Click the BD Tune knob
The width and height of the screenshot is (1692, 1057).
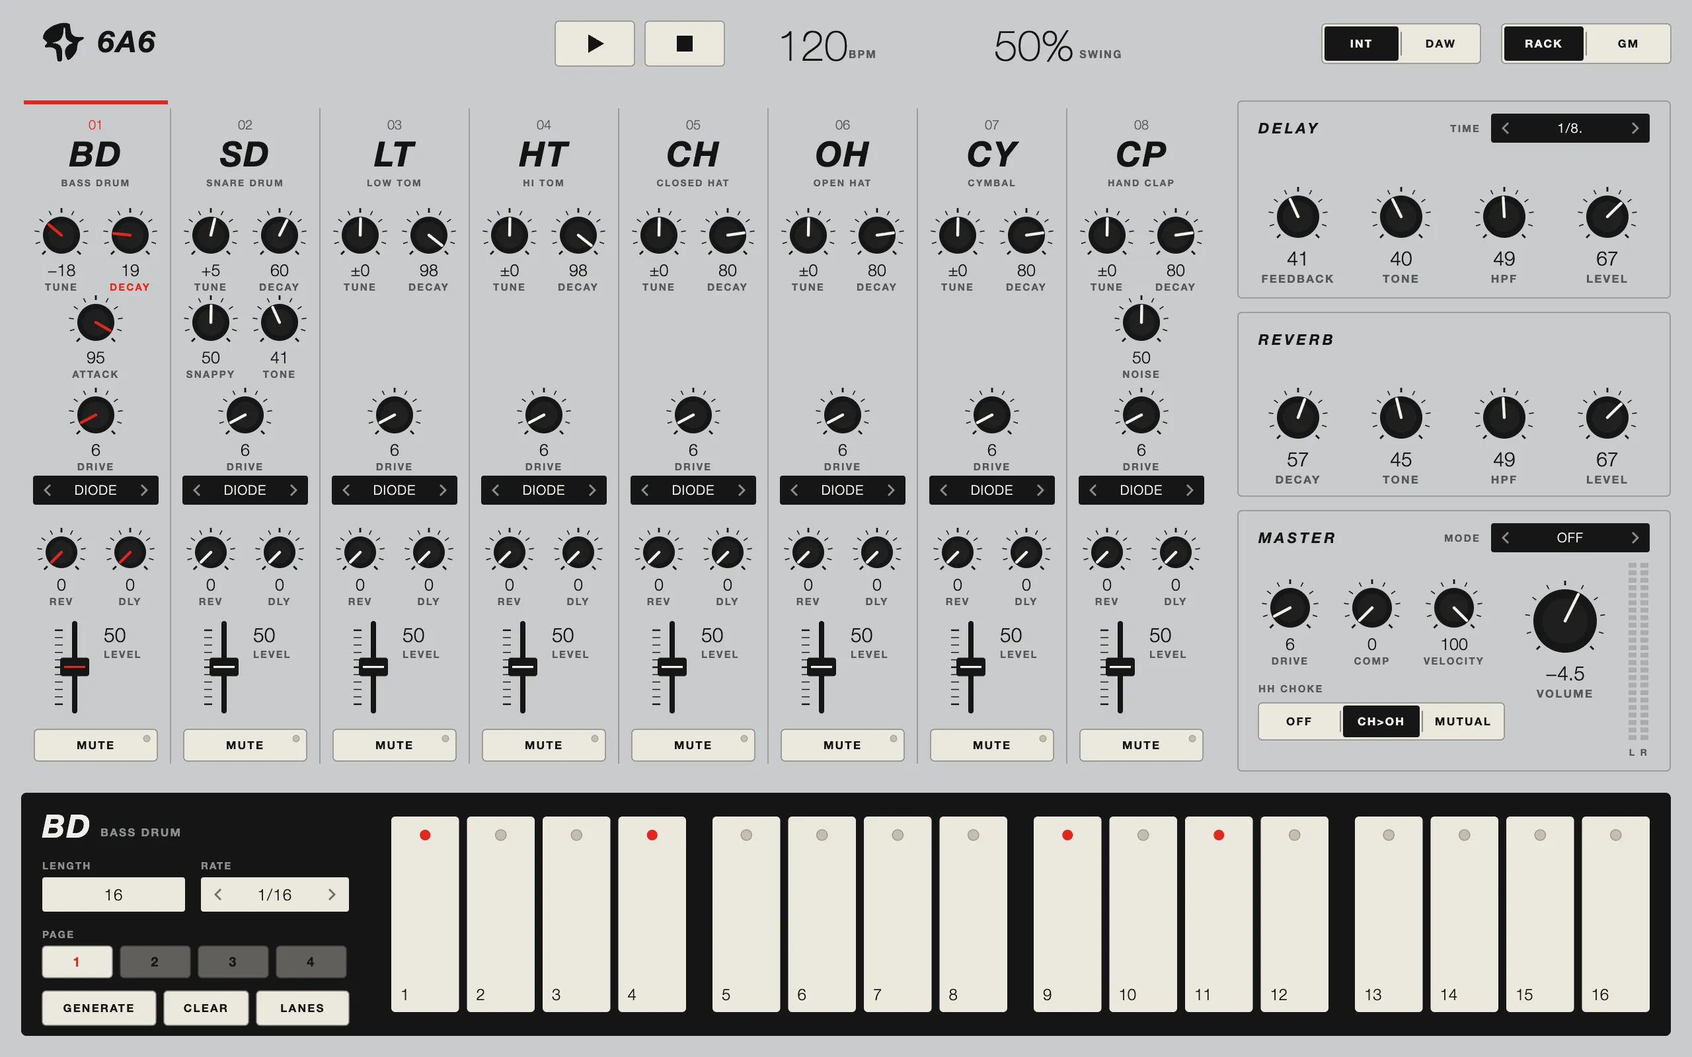[x=61, y=235]
